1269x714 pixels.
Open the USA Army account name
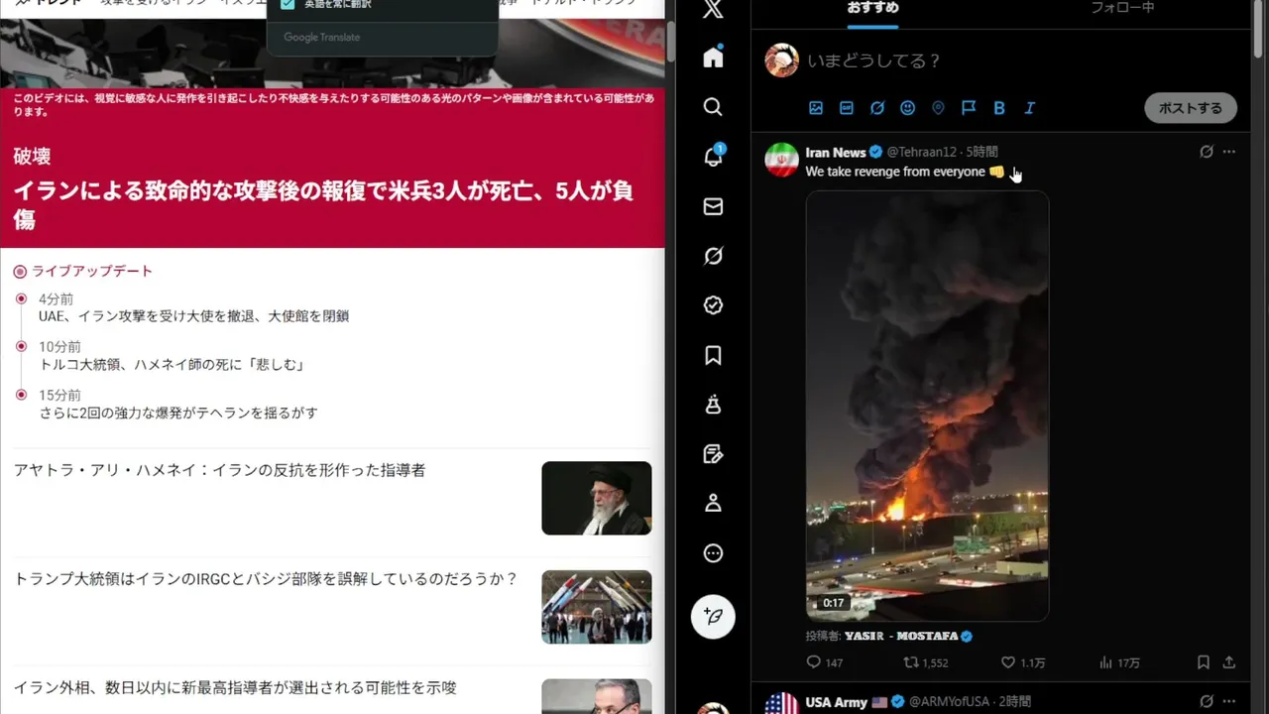point(836,702)
